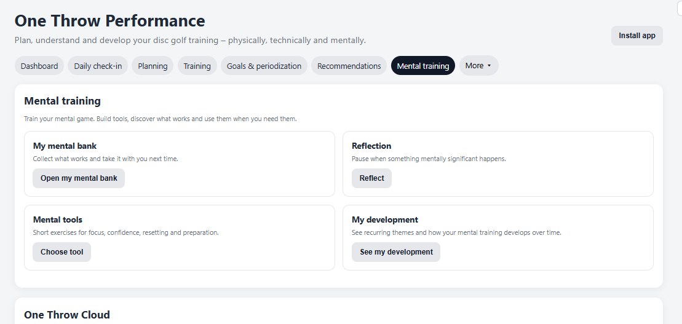Click the Mental training section heading

62,101
